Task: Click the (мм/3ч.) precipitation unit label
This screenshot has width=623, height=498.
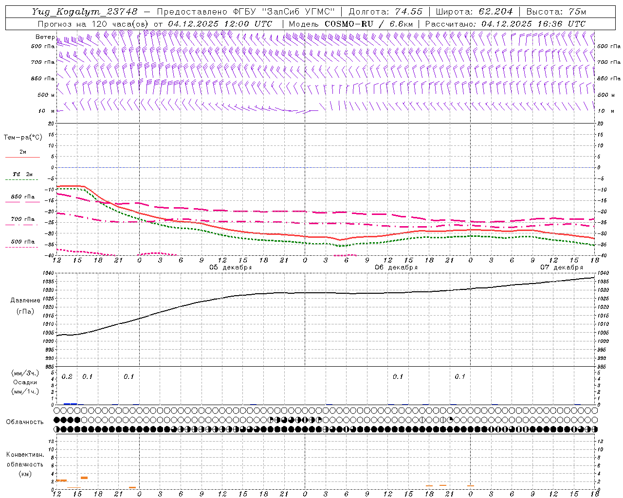Action: click(x=25, y=373)
